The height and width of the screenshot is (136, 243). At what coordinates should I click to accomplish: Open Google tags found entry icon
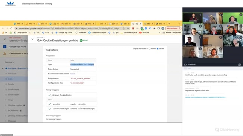coord(5,46)
